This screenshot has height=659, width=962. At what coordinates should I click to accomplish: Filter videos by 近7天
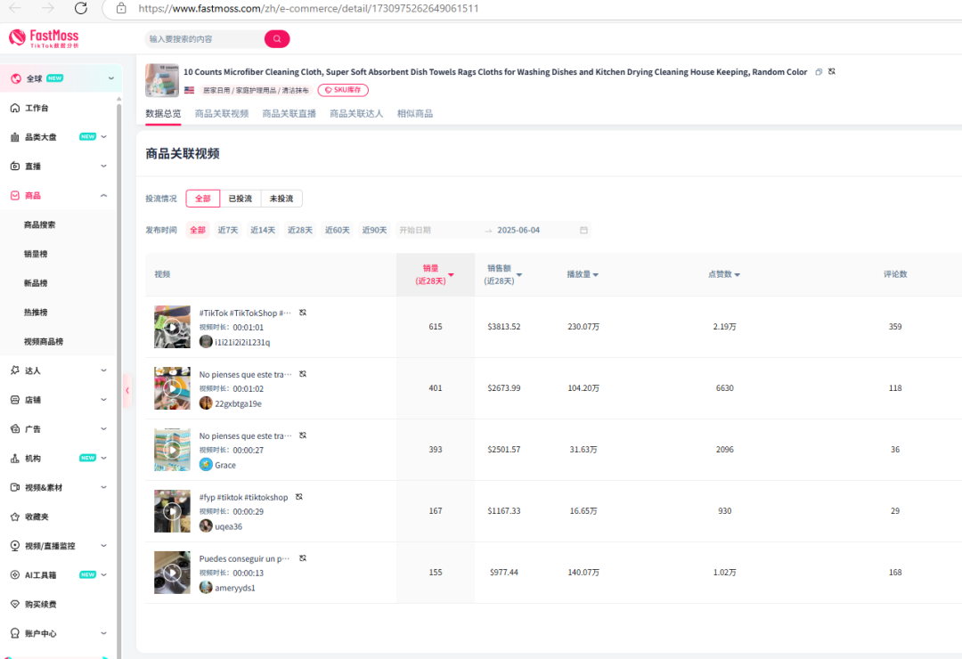[228, 230]
